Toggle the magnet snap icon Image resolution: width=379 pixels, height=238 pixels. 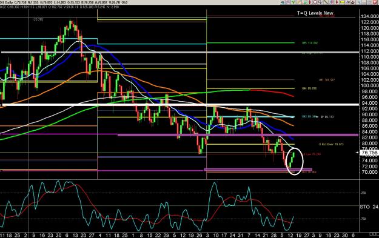(353, 2)
